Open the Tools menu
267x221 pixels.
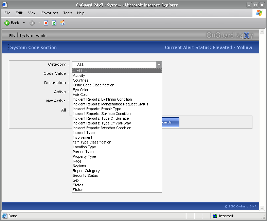tap(68, 13)
